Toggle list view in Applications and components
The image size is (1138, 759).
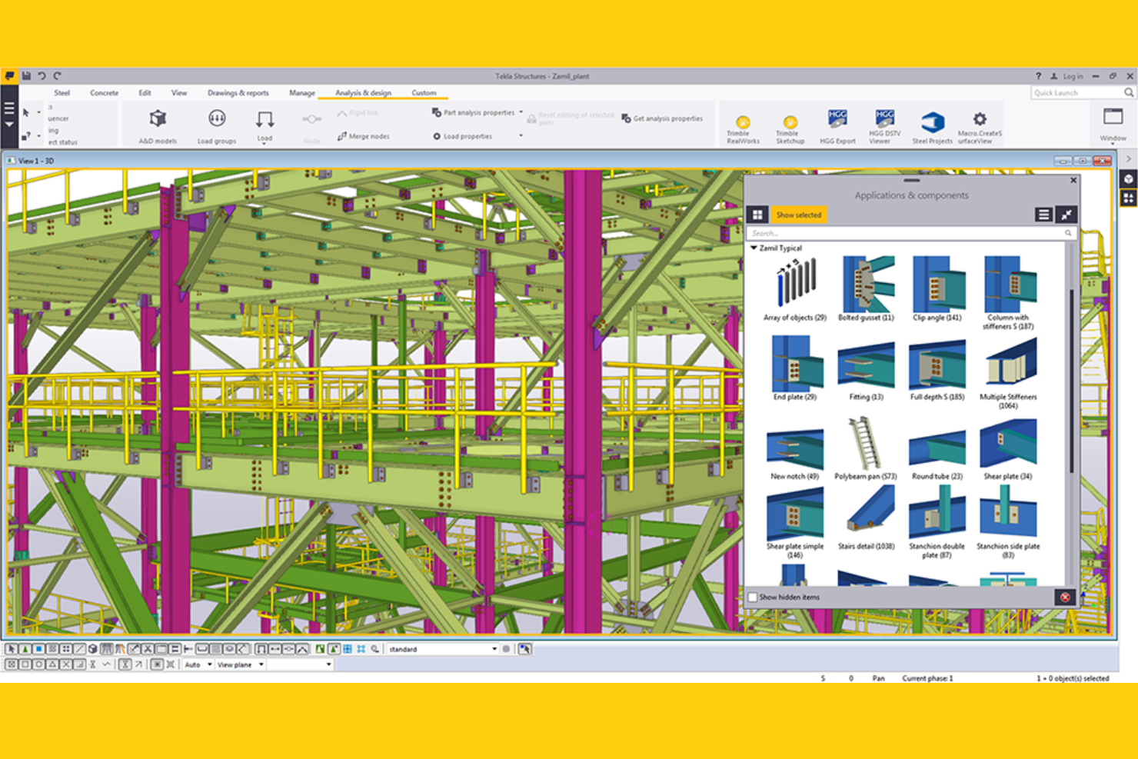[1044, 215]
